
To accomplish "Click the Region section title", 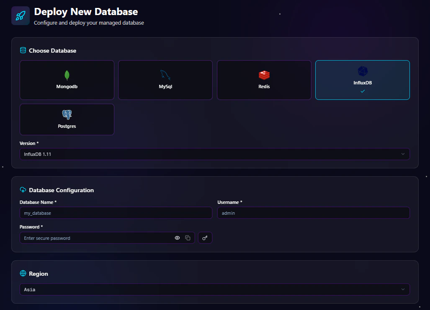I will 39,274.
